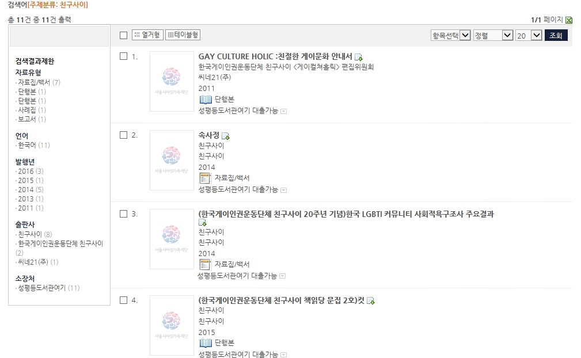581x358 pixels.
Task: Open the cover thumbnail of result 2
Action: pos(172,161)
